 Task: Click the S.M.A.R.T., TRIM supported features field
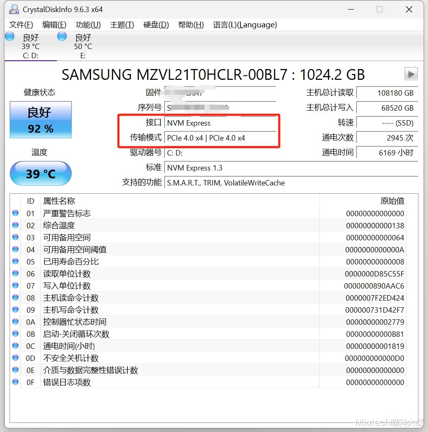tap(291, 183)
